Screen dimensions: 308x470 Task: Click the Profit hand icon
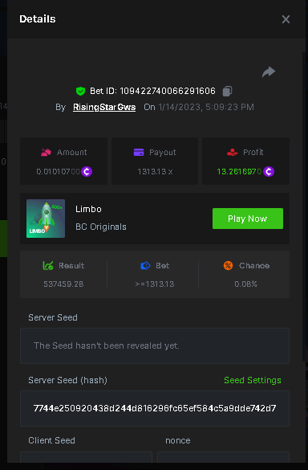233,153
